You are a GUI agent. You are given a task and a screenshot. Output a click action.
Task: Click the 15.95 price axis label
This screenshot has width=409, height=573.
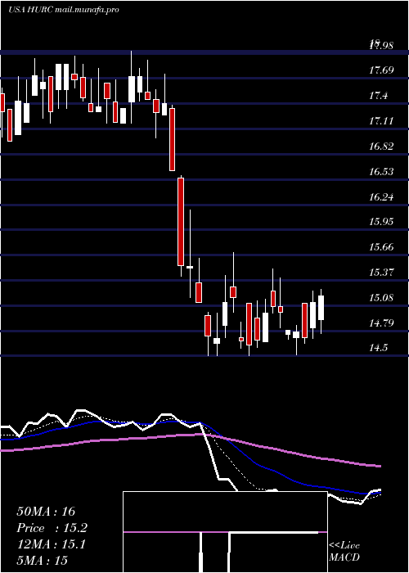381,222
